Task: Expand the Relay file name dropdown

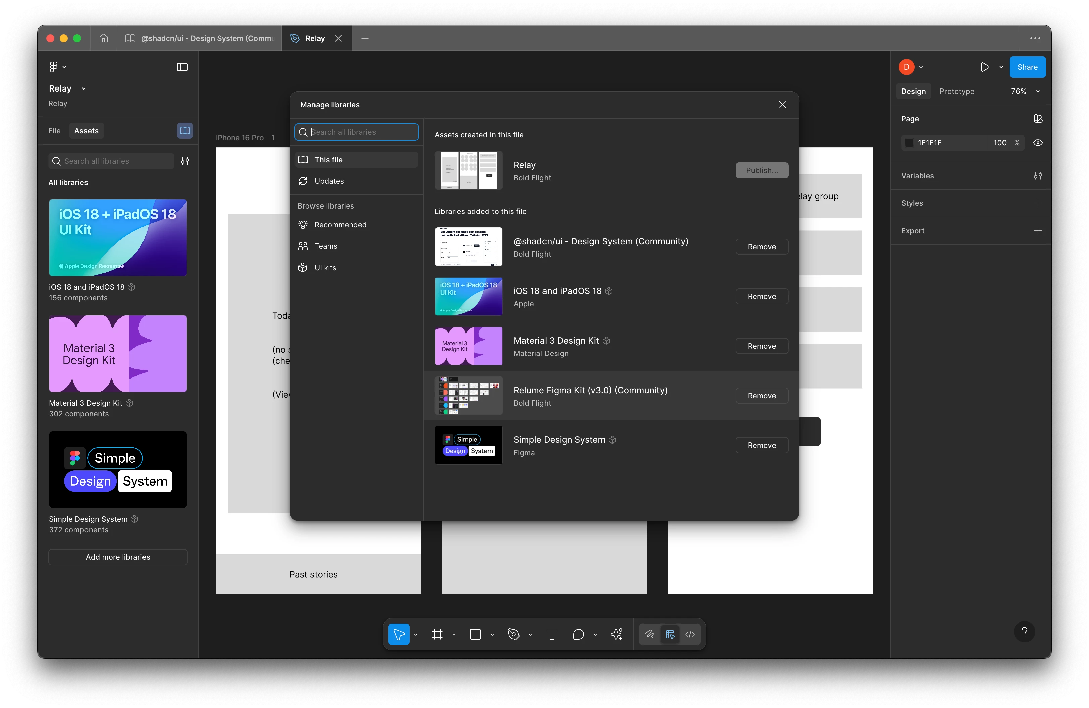Action: pyautogui.click(x=84, y=89)
